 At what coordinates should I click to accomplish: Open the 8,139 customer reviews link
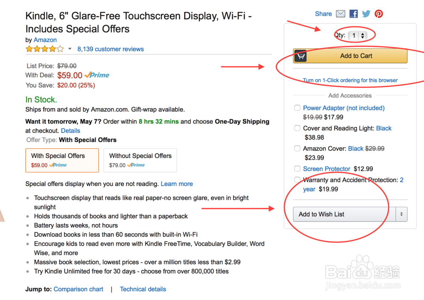[x=110, y=49]
